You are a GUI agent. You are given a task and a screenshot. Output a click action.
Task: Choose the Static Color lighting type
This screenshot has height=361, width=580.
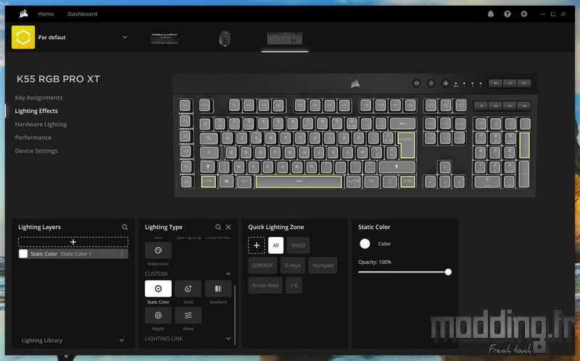[158, 289]
